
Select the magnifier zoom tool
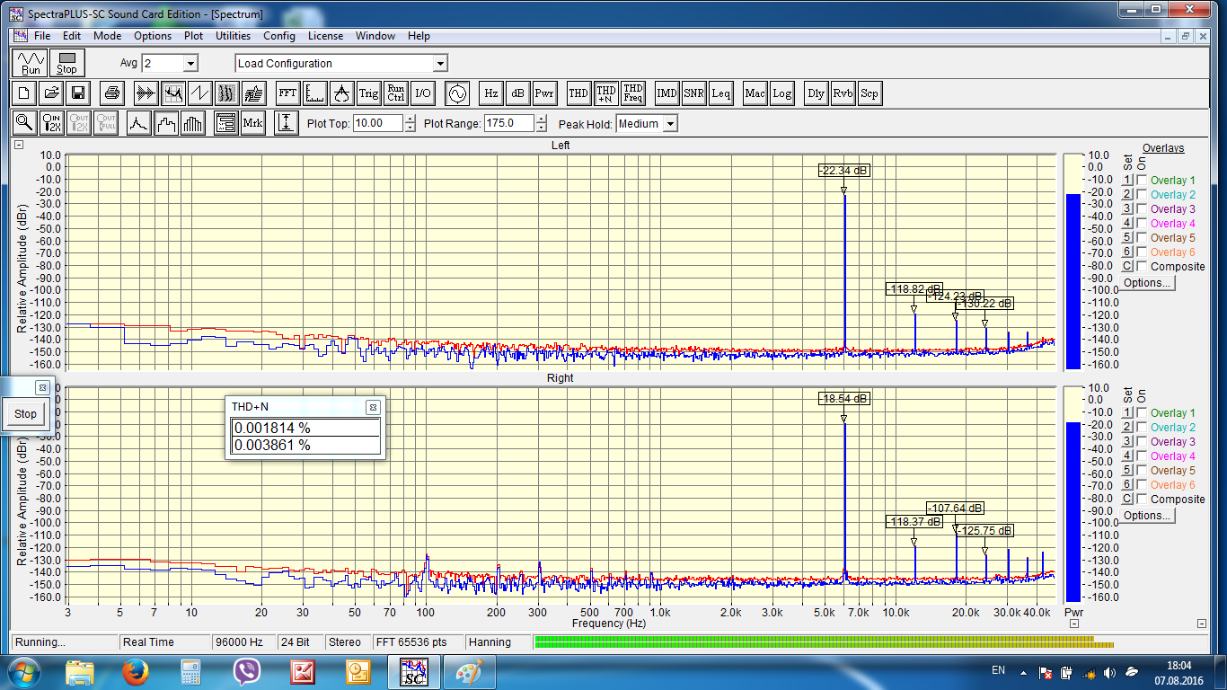[24, 123]
